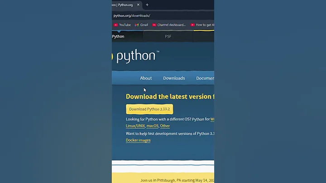Screen dimensions: 326x183
Task: Open the Documentation menu
Action: [x=205, y=78]
